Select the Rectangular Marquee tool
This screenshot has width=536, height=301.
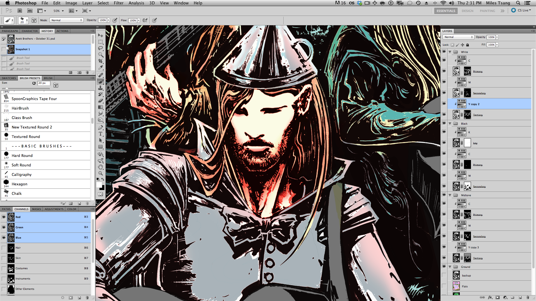100,42
